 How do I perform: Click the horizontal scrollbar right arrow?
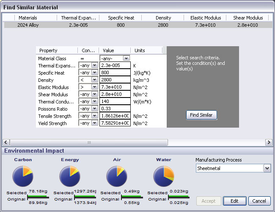tap(269, 142)
